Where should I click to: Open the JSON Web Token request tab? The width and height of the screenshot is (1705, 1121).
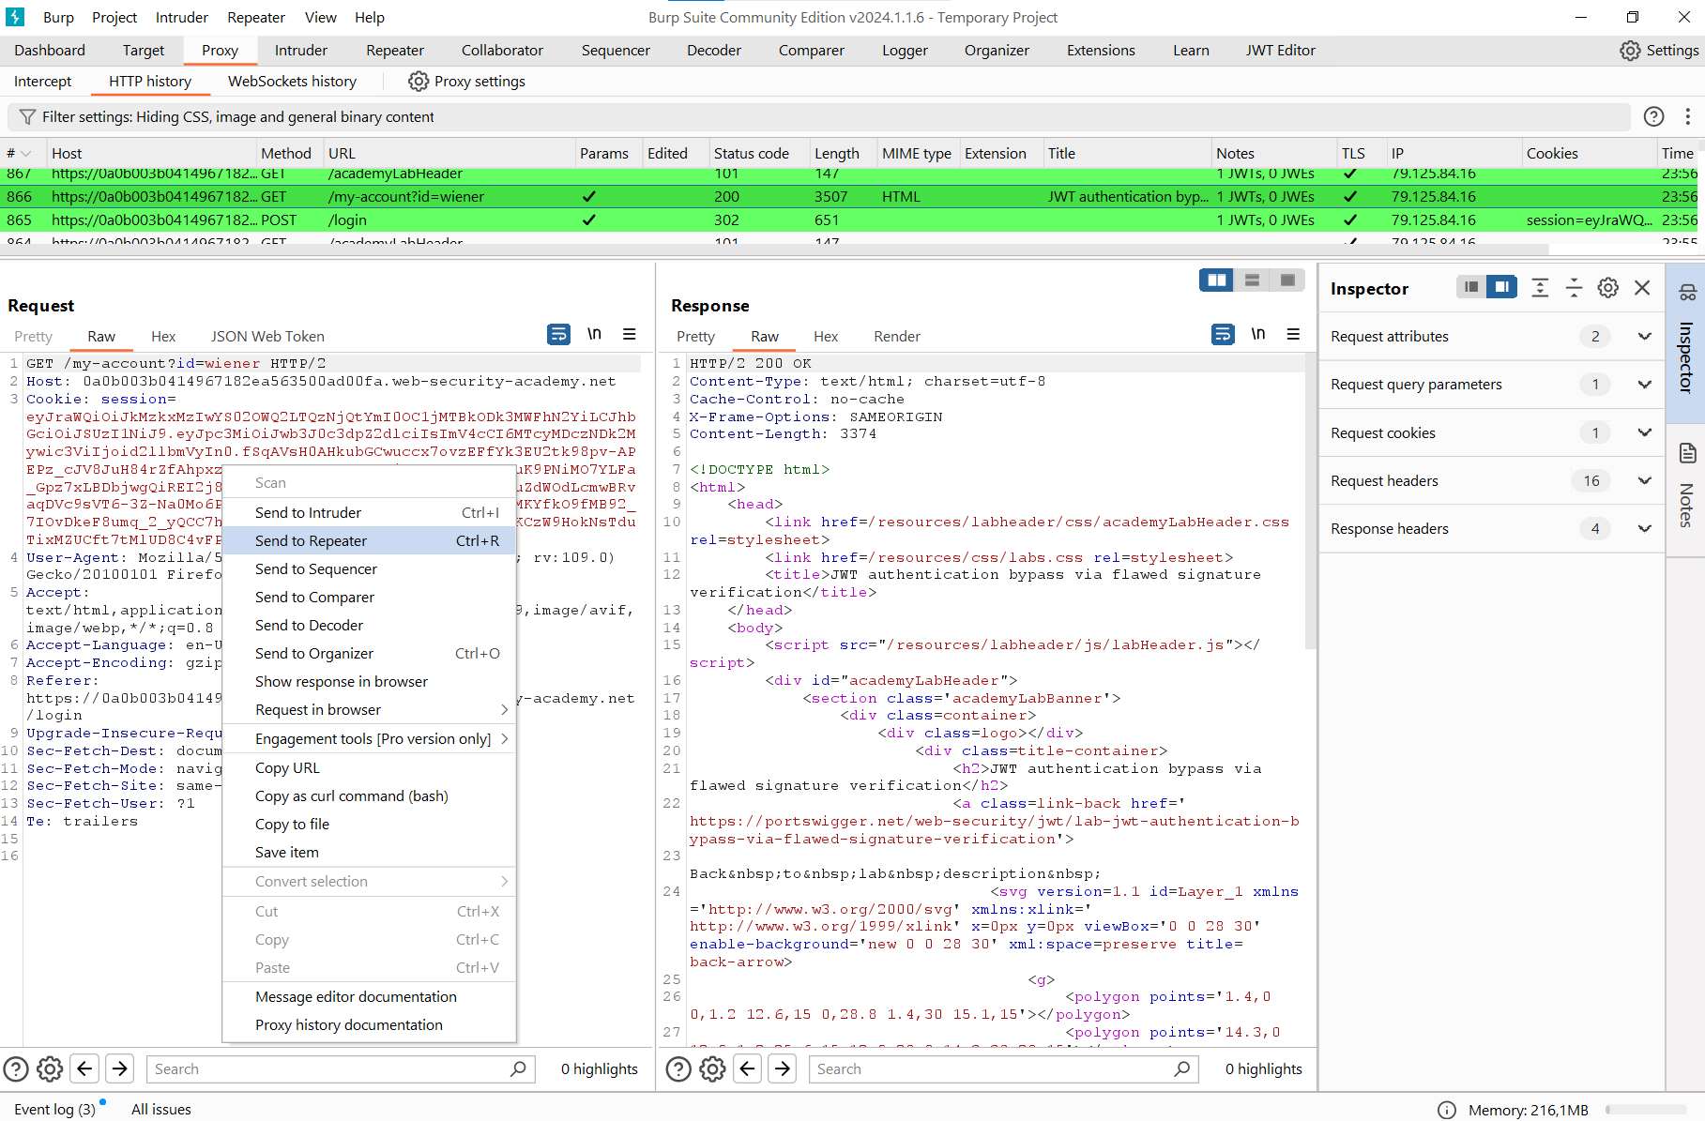pyautogui.click(x=267, y=337)
